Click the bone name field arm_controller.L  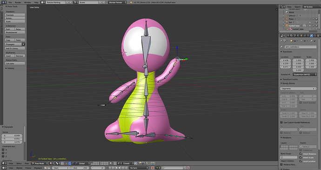301,47
